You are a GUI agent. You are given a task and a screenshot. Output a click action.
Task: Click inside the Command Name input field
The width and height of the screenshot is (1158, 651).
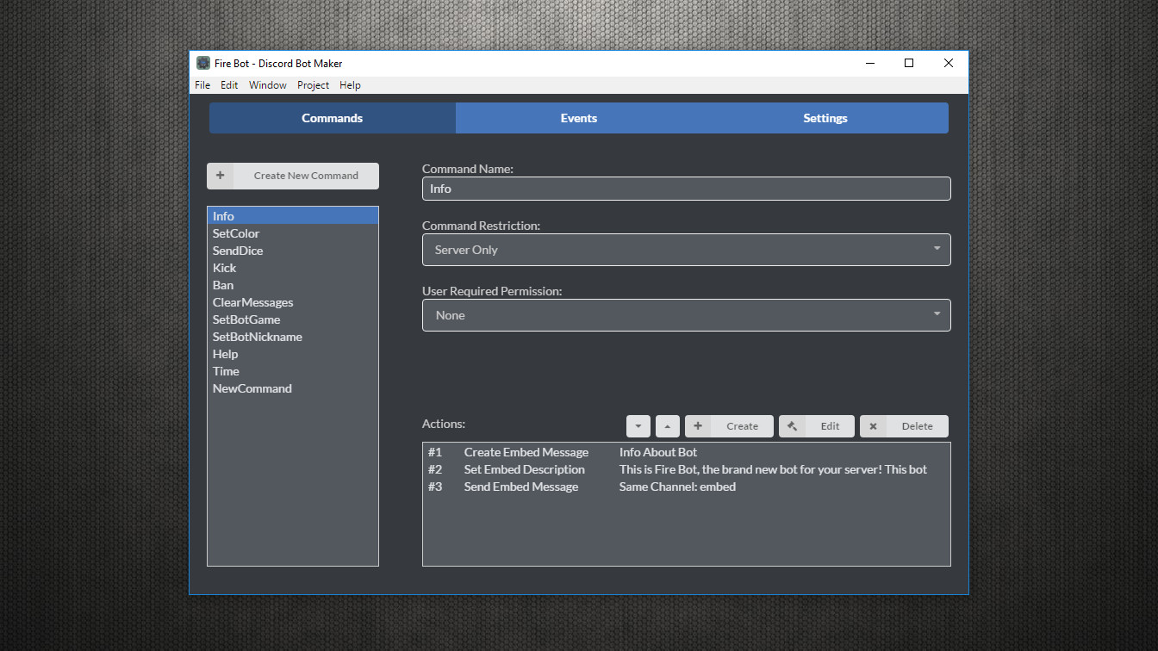point(686,189)
